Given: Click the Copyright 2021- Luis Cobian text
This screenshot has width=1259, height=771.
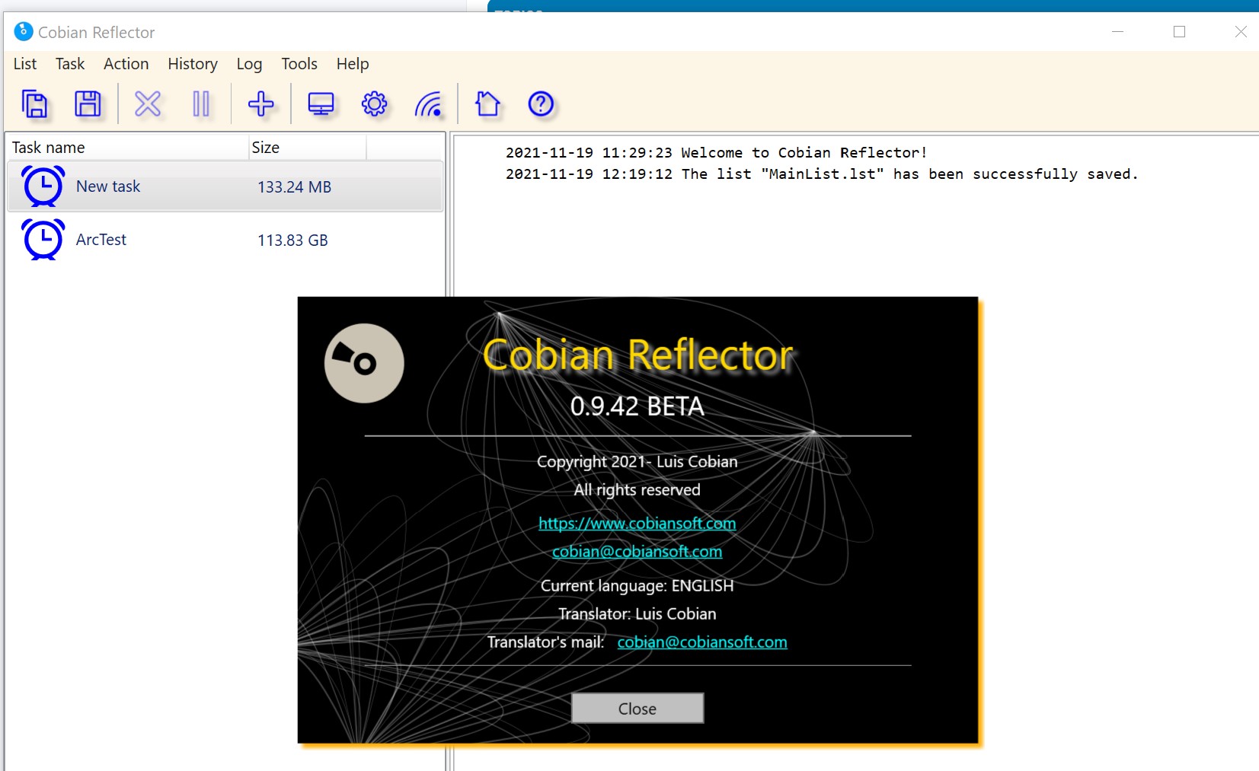Looking at the screenshot, I should [637, 462].
